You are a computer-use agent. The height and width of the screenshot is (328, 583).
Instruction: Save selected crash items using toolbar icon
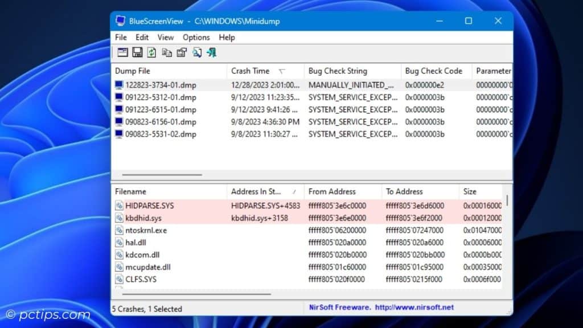tap(137, 52)
